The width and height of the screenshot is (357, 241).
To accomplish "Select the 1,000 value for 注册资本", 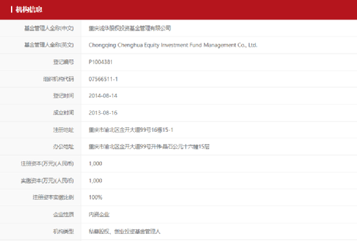I will pyautogui.click(x=95, y=164).
